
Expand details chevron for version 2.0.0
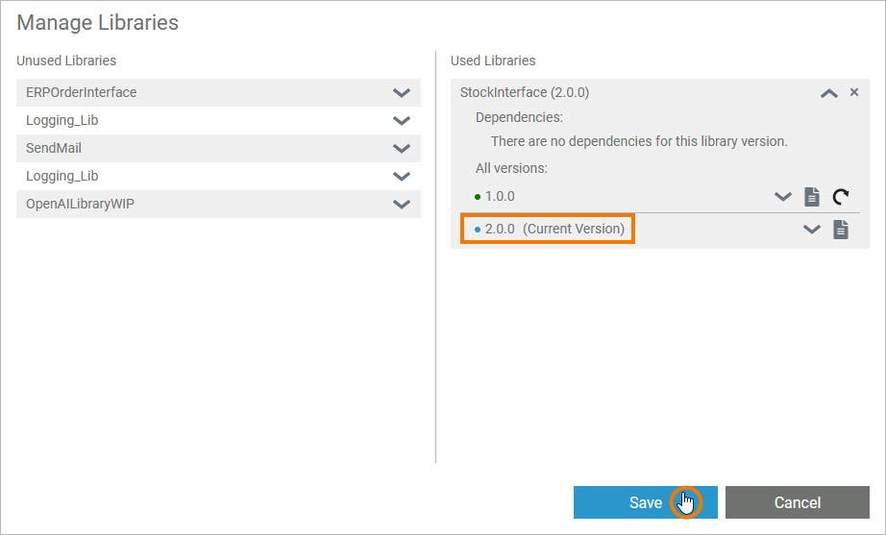(x=812, y=230)
